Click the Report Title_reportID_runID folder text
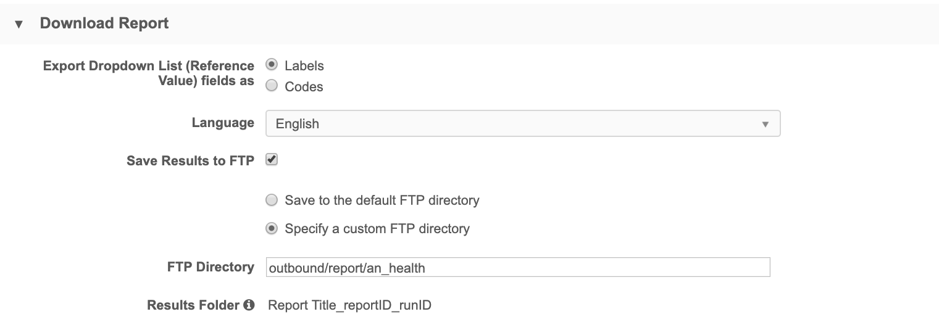Viewport: 939px width, 330px height. 349,305
